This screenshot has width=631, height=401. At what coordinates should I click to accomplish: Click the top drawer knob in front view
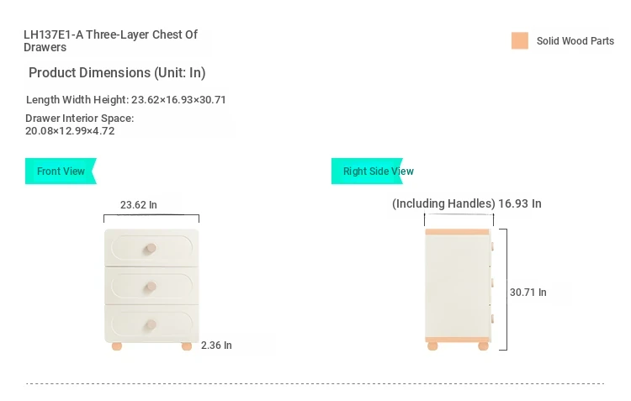point(151,248)
